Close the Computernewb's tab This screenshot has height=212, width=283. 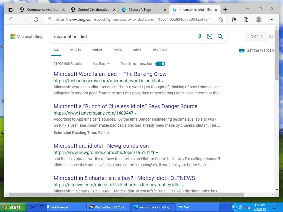click(x=63, y=10)
